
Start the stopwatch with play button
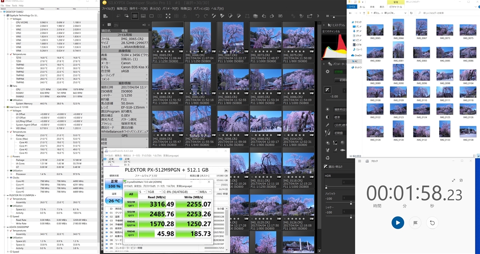[x=397, y=223]
